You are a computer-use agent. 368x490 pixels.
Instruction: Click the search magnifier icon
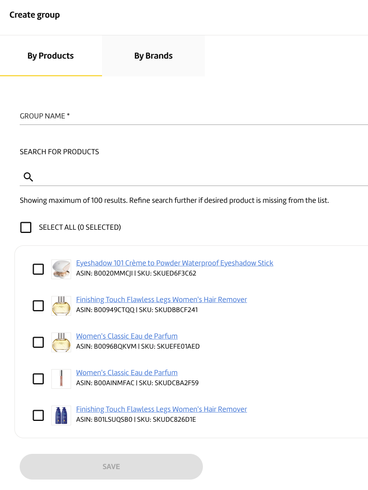click(x=28, y=177)
